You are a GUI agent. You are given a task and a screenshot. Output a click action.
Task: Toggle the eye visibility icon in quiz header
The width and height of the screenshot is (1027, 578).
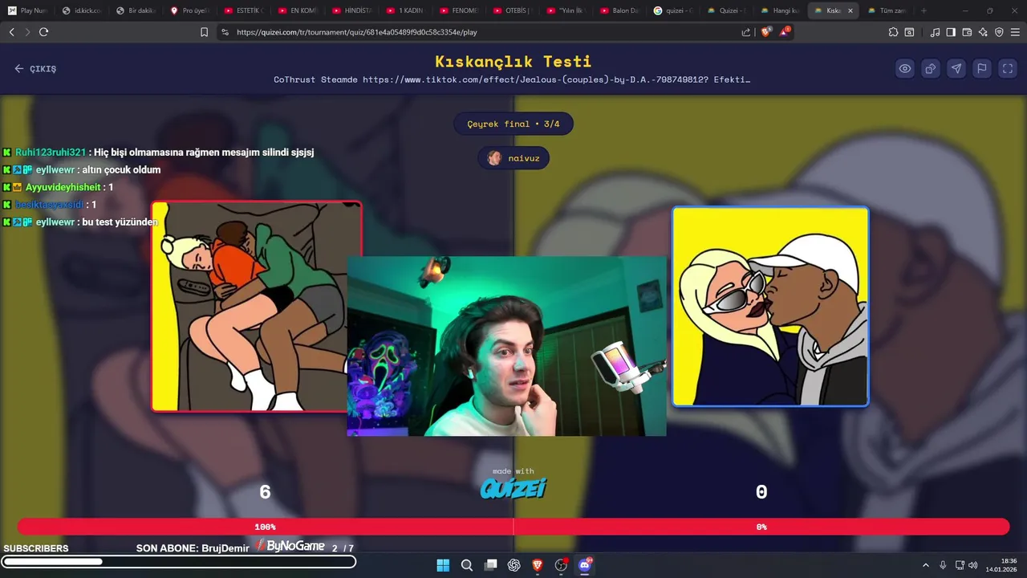click(905, 68)
